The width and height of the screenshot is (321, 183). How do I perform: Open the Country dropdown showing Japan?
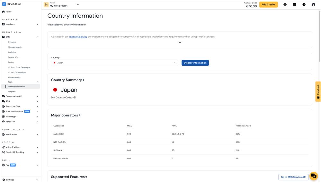pos(114,63)
